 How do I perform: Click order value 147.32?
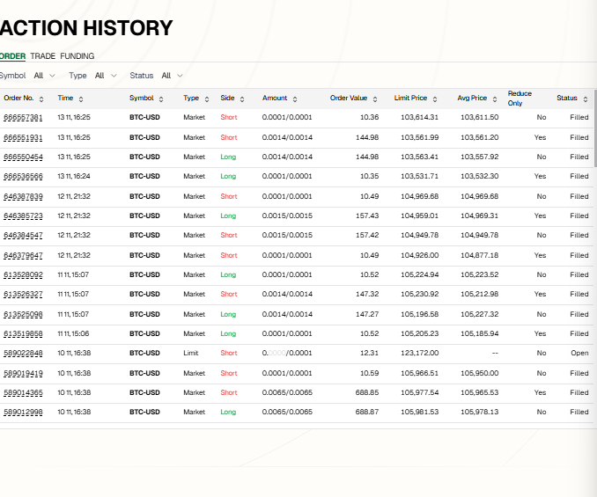tap(367, 295)
